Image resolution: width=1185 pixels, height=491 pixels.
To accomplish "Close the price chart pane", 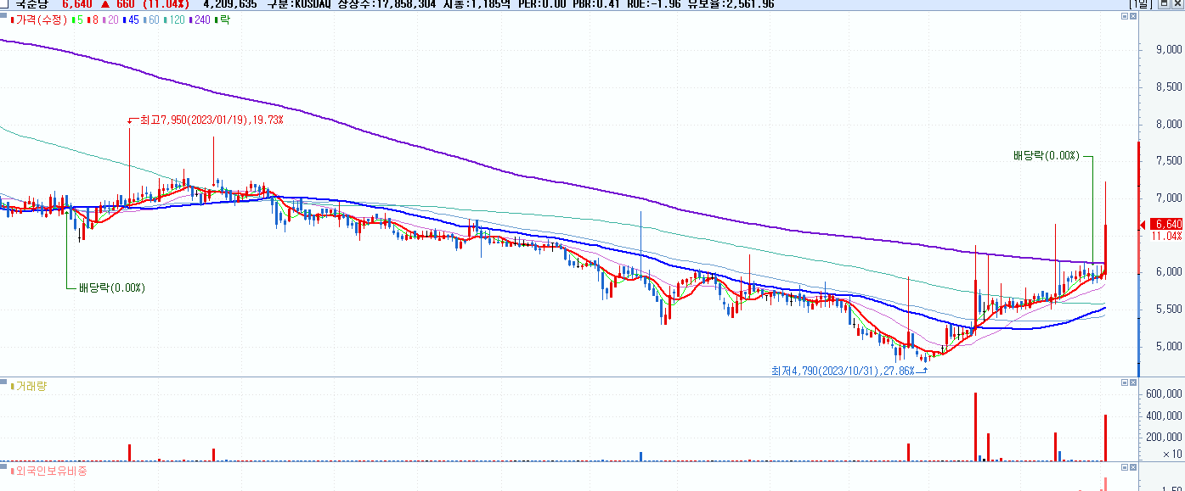I will coord(1133,18).
